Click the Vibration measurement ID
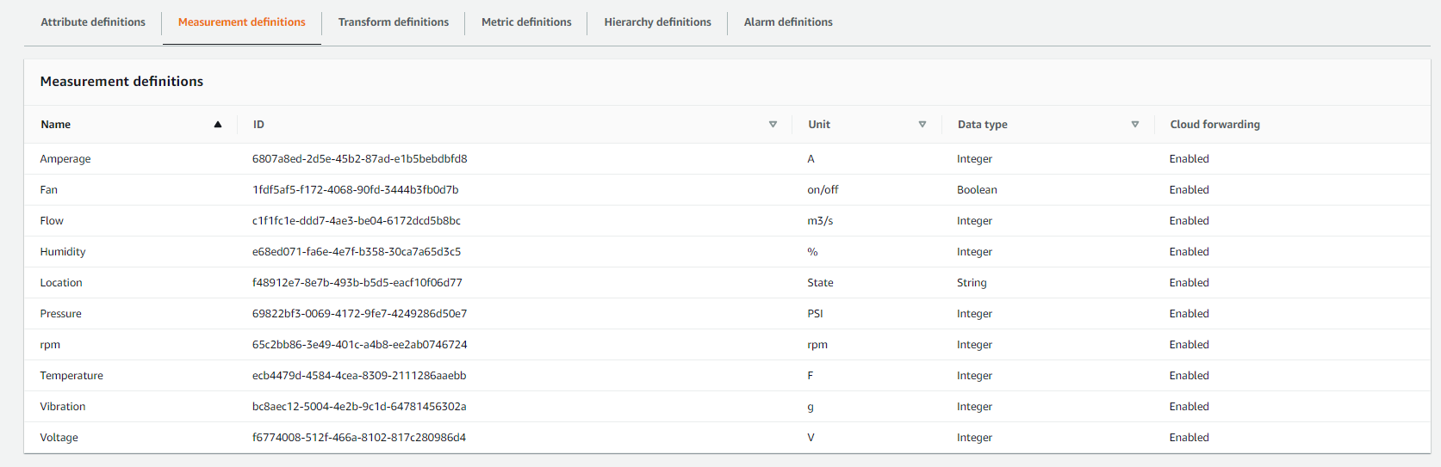This screenshot has height=467, width=1441. 359,407
